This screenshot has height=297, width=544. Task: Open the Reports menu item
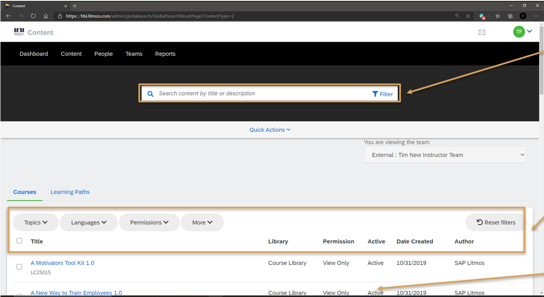click(165, 54)
